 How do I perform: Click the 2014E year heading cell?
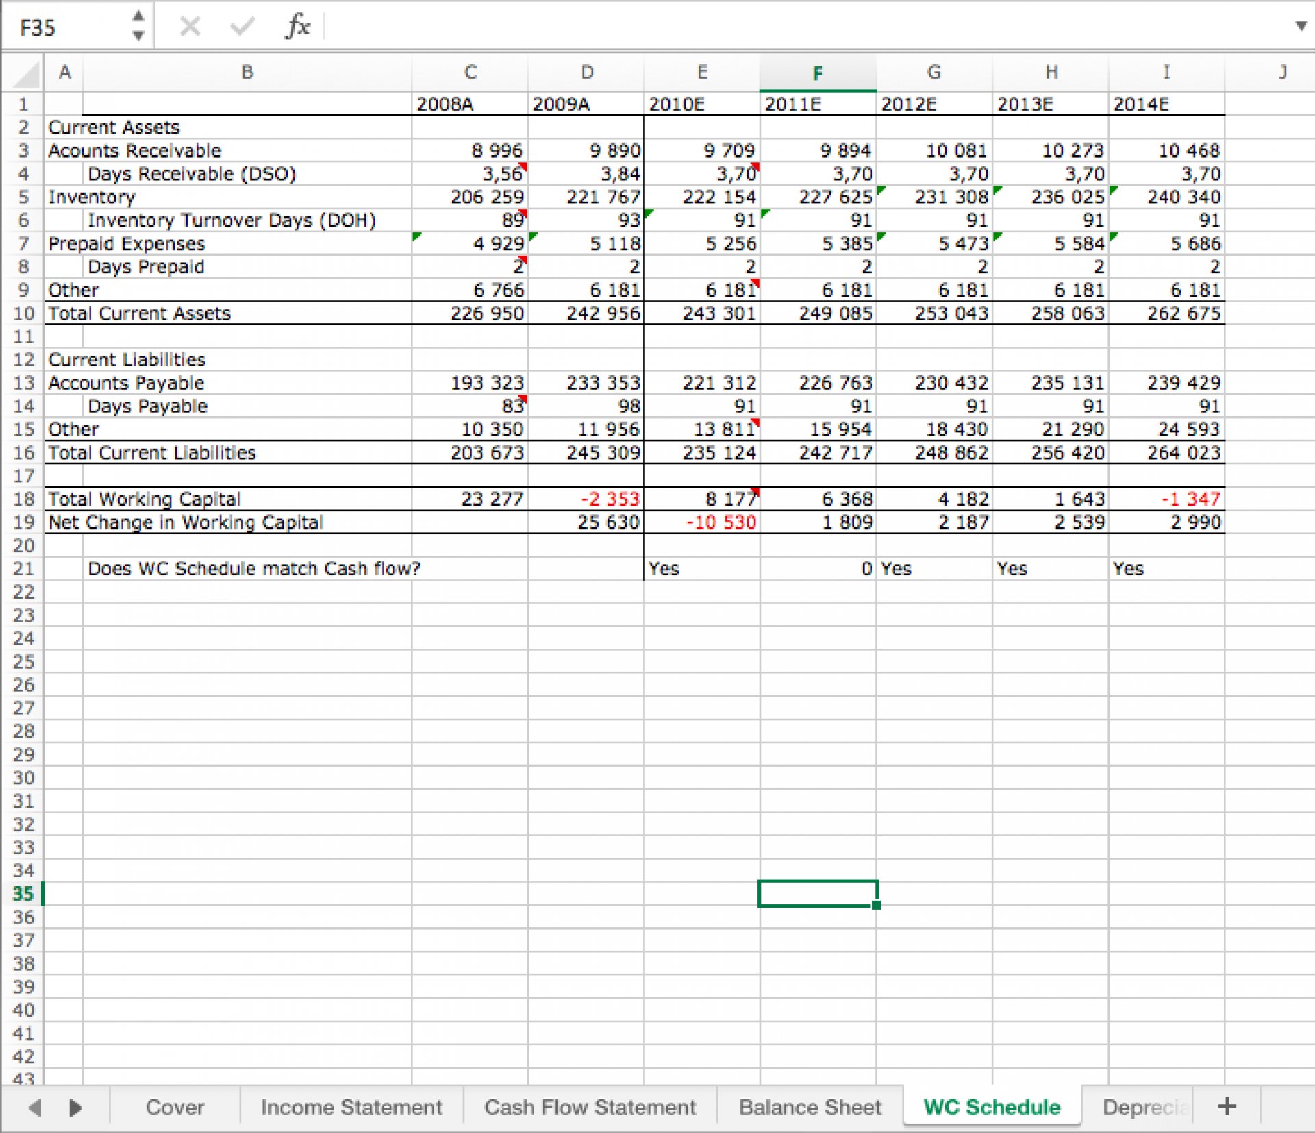(x=1166, y=104)
